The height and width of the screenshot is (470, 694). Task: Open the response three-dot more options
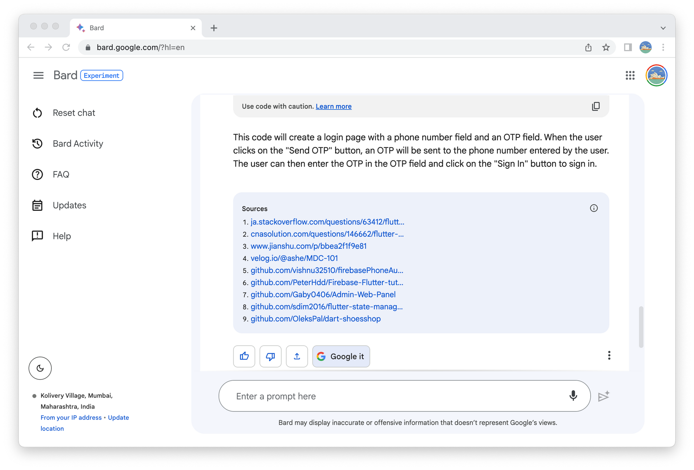point(609,355)
